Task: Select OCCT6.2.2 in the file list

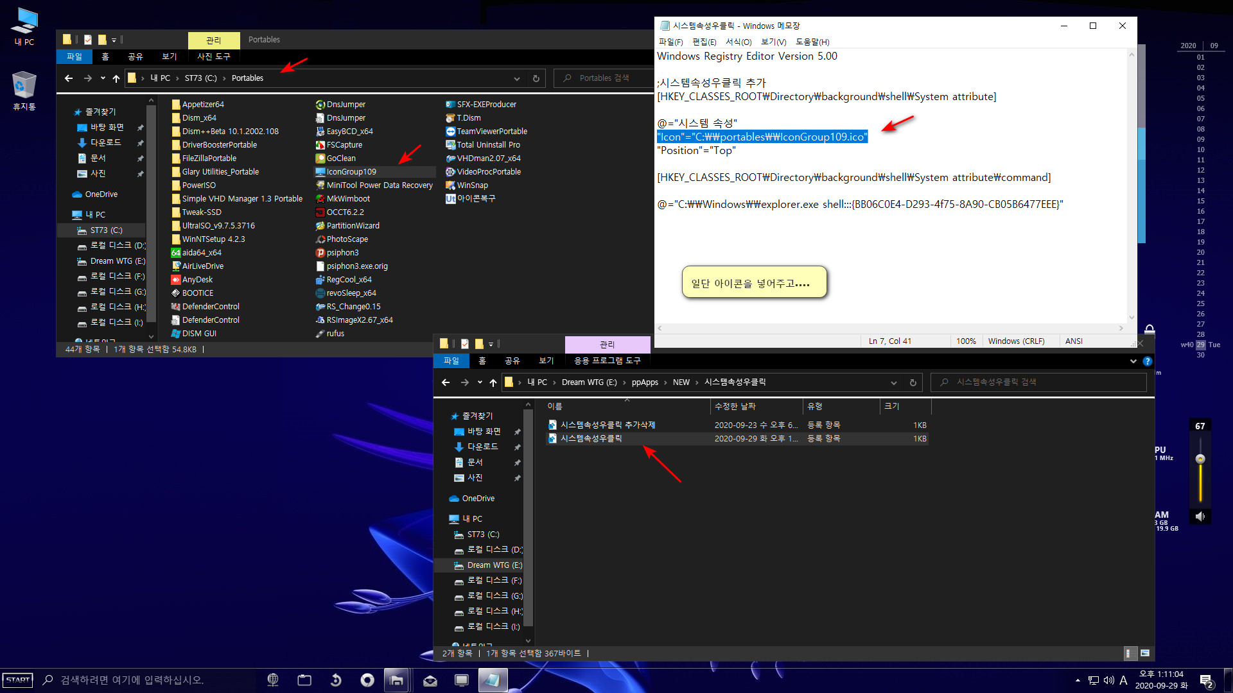Action: pyautogui.click(x=340, y=212)
